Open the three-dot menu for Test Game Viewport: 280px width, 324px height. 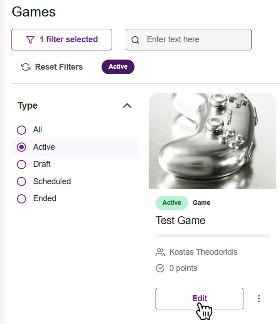(x=259, y=299)
